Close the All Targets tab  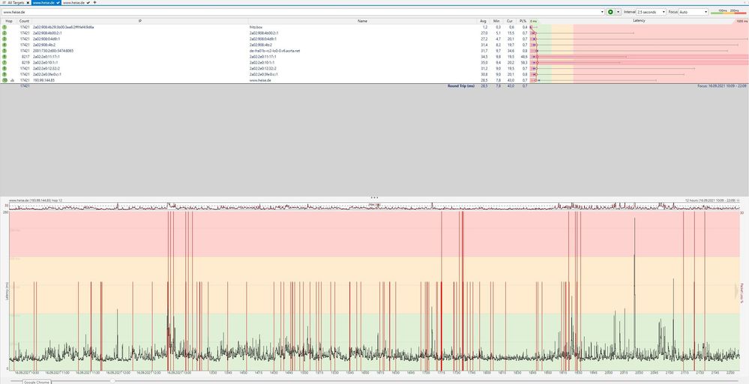(28, 3)
